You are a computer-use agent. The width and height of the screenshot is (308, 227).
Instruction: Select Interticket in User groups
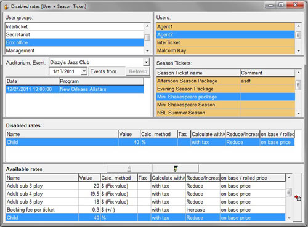tap(75, 26)
